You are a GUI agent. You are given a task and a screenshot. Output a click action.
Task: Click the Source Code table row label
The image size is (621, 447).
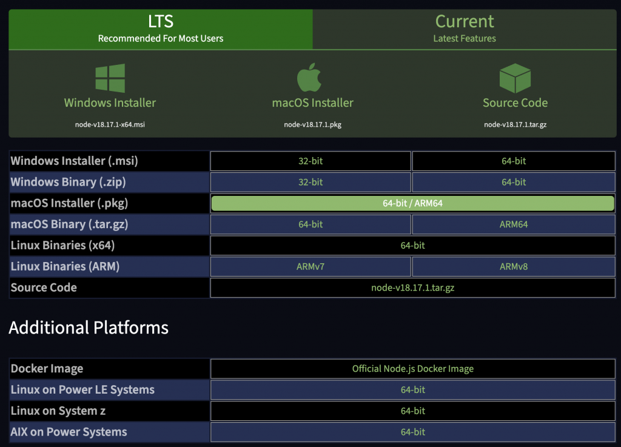pos(44,287)
